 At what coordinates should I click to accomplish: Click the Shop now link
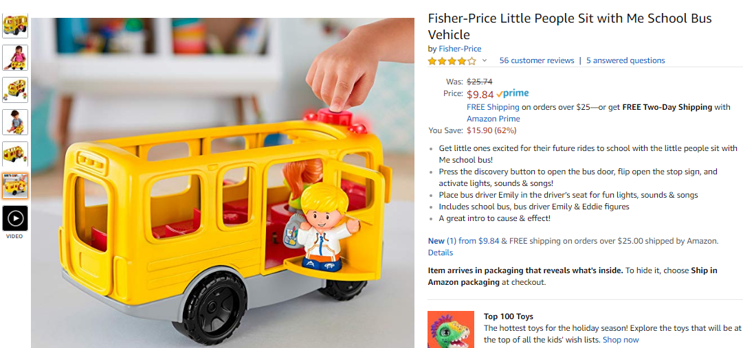[621, 340]
